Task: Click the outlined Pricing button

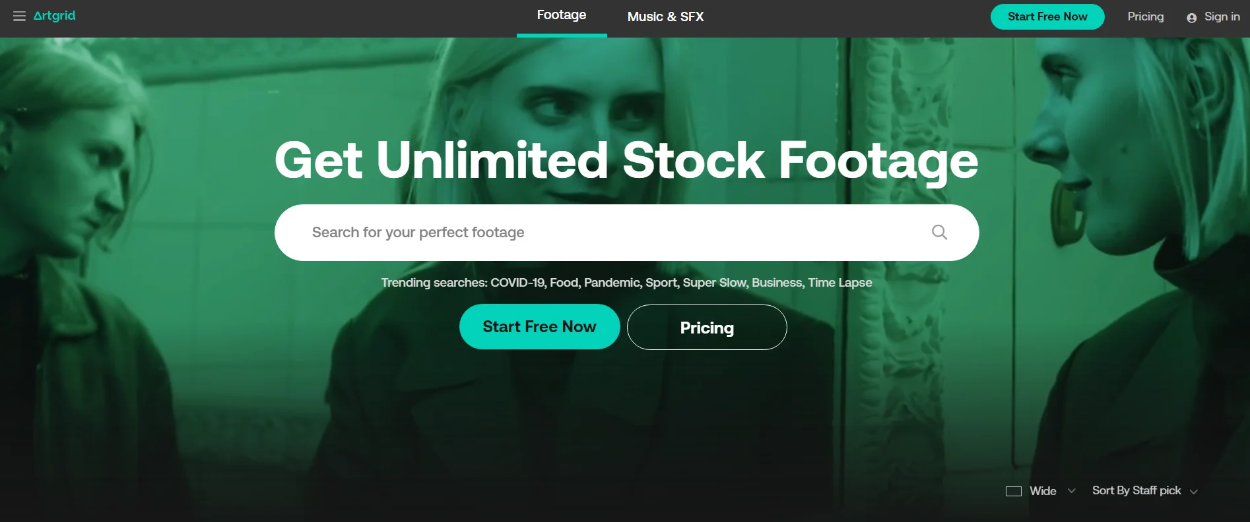Action: pos(706,328)
